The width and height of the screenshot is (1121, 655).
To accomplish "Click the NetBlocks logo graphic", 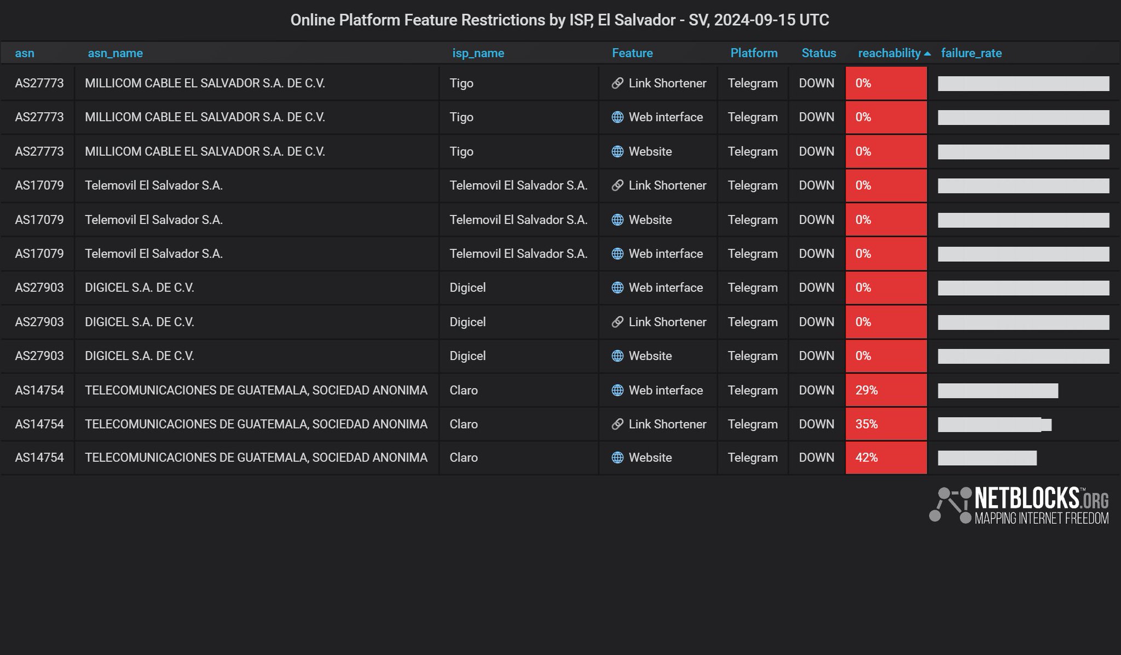I will click(949, 504).
